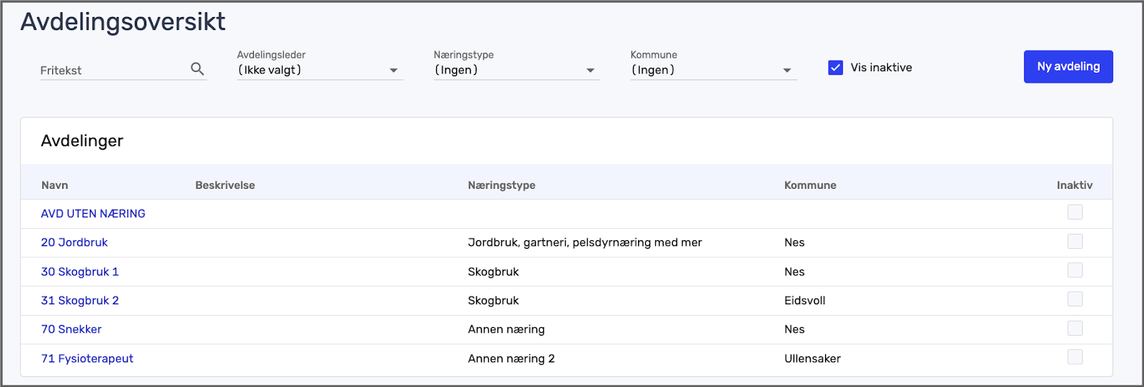Screen dimensions: 1144x387
Task: Tick Inaktiv box for AVD UTEN NÆRING
Action: tap(1075, 212)
